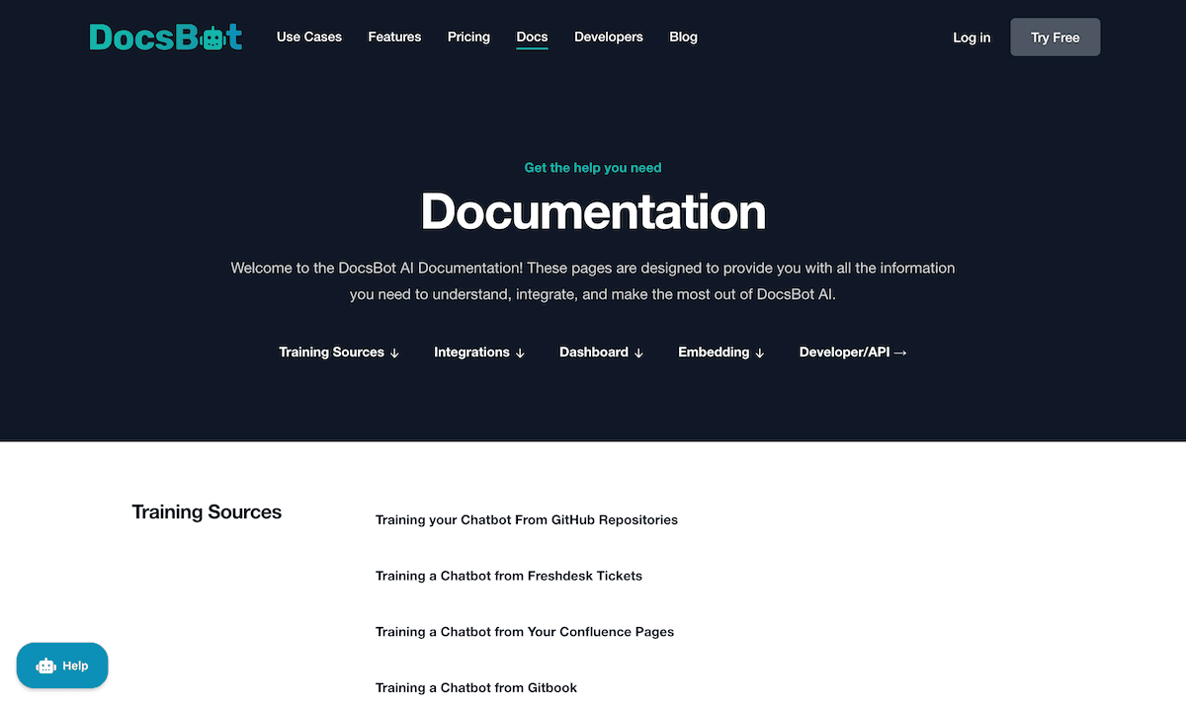Click the Training Sources section heading
Image resolution: width=1186 pixels, height=705 pixels.
pos(207,511)
